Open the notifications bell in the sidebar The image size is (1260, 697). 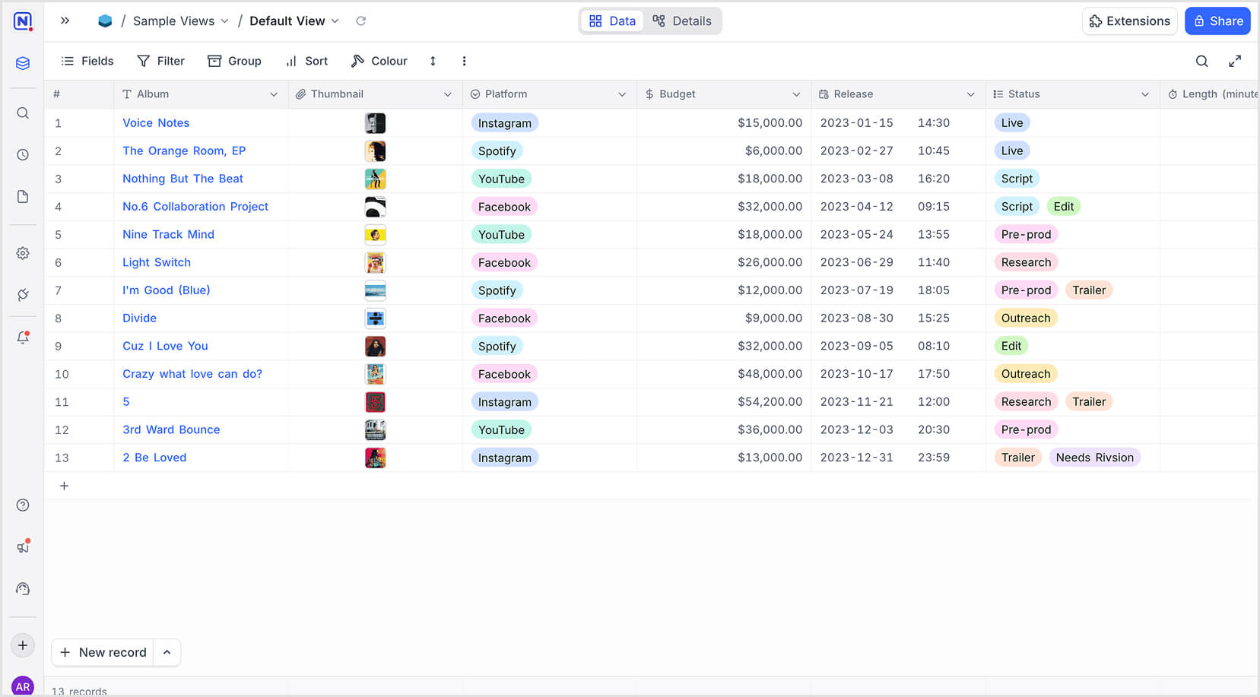[23, 337]
